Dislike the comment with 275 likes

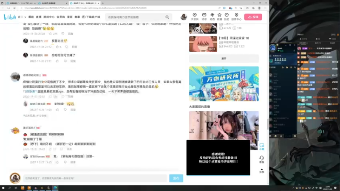click(x=62, y=34)
